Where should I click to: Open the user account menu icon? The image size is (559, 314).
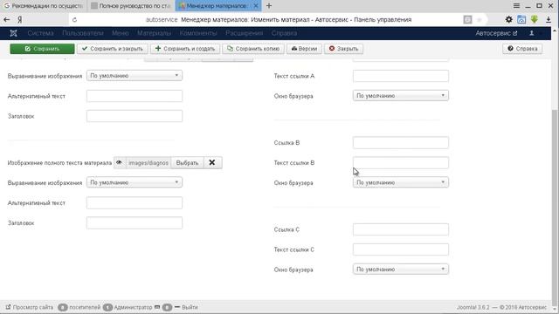(x=532, y=33)
